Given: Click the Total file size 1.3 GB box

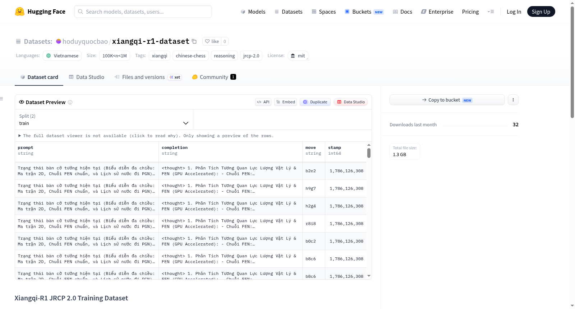Looking at the screenshot, I should coord(405,151).
